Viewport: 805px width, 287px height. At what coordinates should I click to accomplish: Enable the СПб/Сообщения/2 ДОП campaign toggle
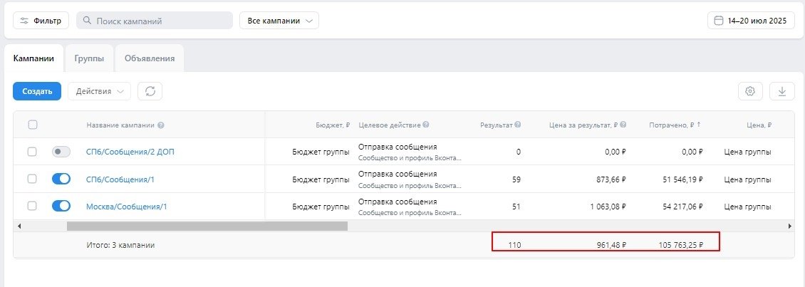click(61, 152)
